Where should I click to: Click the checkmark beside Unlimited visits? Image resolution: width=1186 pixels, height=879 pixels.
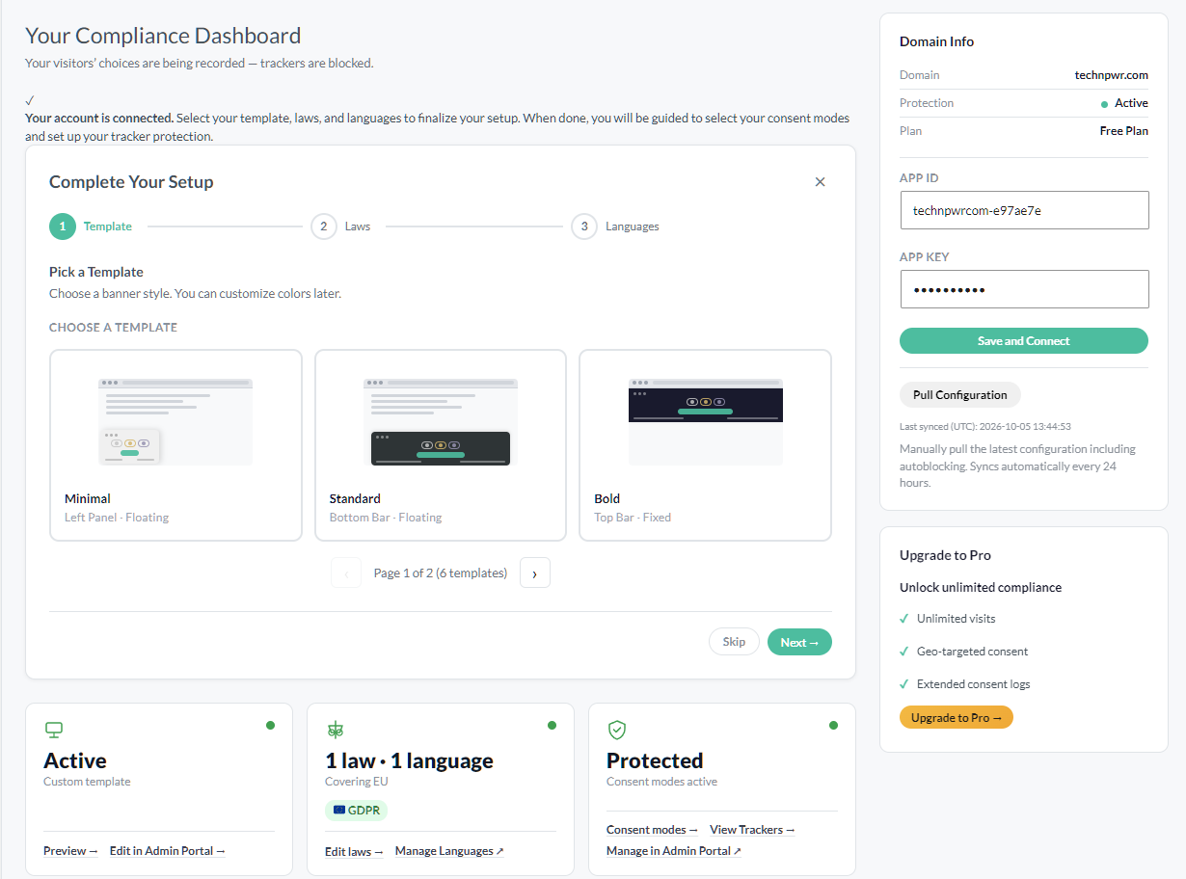click(904, 619)
